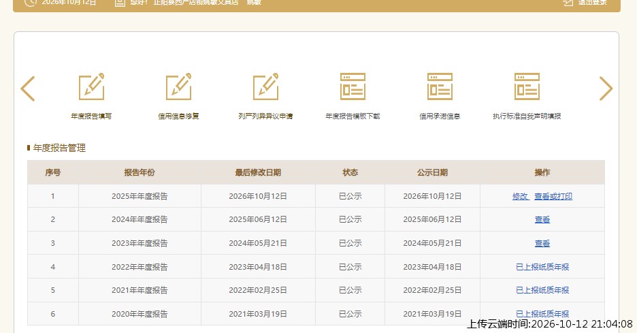Click 公示日期 2022年02月25日 in row 5
The width and height of the screenshot is (637, 333).
[x=432, y=290]
